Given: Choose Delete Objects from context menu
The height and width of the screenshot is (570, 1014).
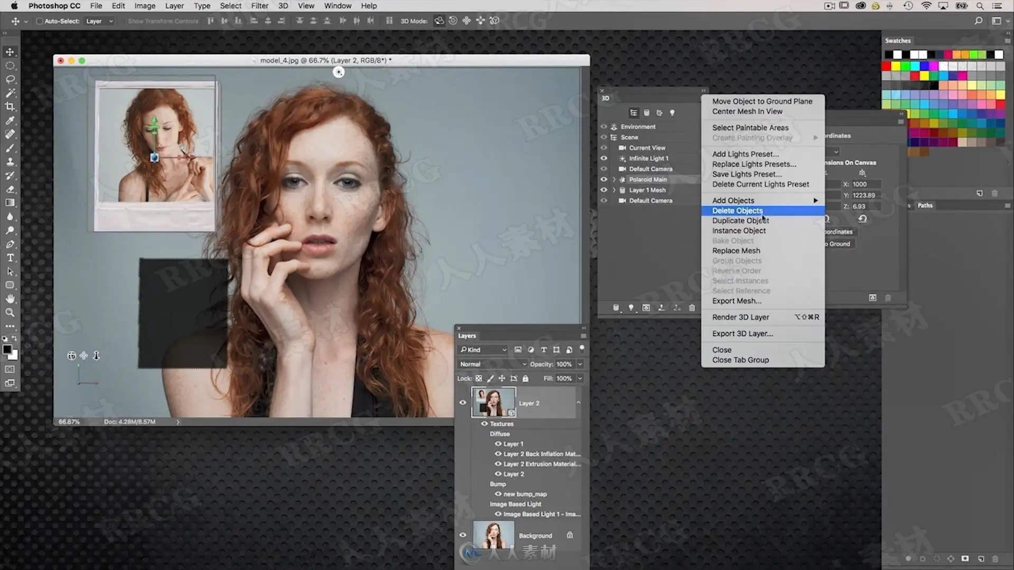Looking at the screenshot, I should tap(737, 211).
